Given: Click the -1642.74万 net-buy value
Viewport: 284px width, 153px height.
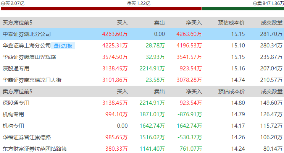Looking at the screenshot, I should point(188,126).
